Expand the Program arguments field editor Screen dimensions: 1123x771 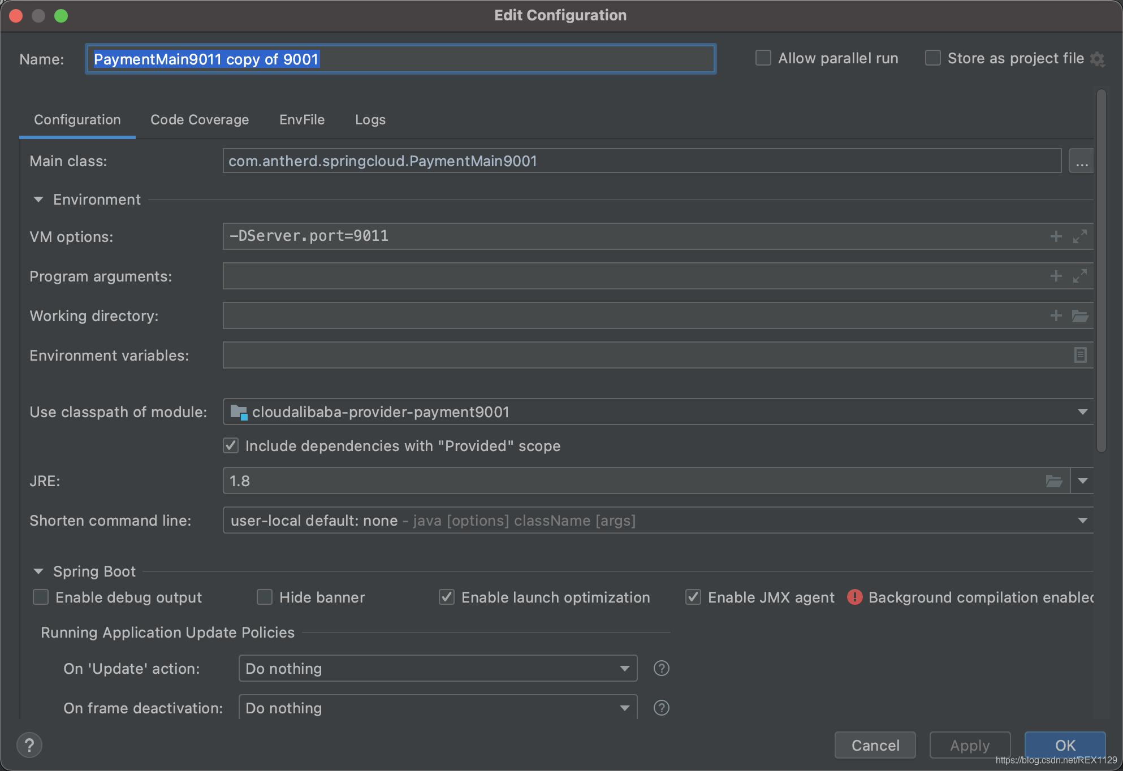click(x=1079, y=276)
